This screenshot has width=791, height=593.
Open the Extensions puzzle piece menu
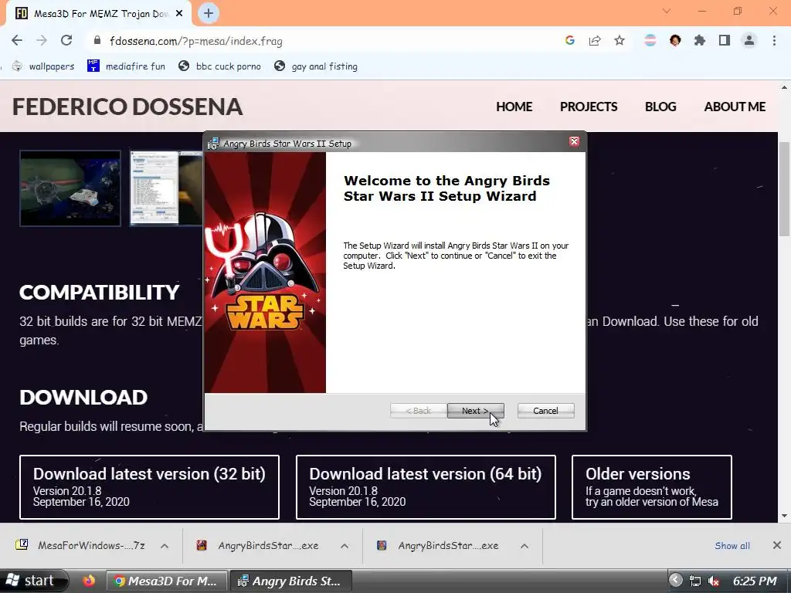click(x=700, y=40)
